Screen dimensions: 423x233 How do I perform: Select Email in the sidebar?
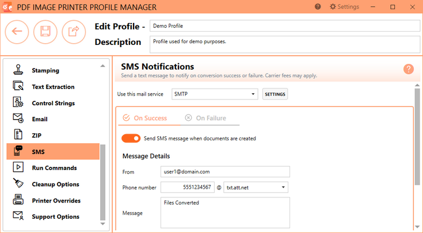coord(53,119)
